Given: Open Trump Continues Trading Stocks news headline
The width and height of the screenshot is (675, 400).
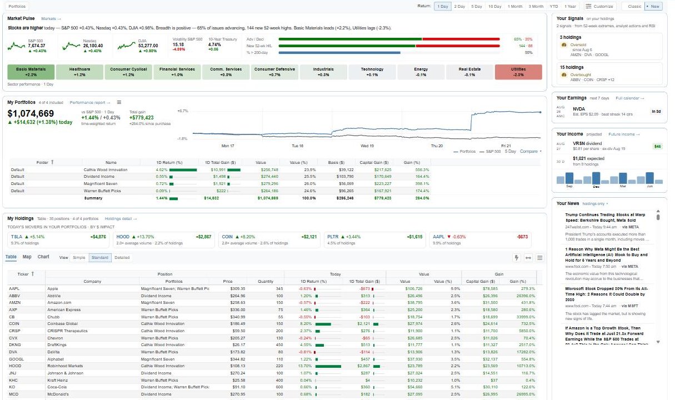Looking at the screenshot, I should click(x=605, y=217).
